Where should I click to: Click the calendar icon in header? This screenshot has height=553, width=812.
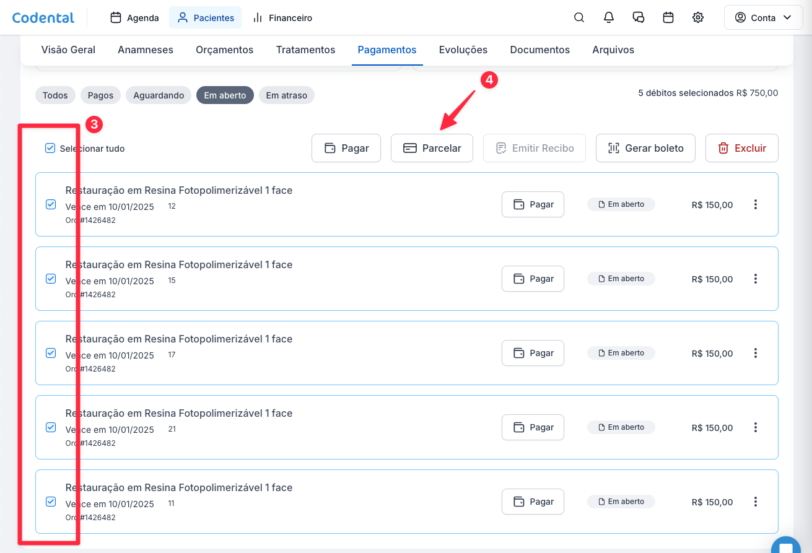[x=668, y=18]
